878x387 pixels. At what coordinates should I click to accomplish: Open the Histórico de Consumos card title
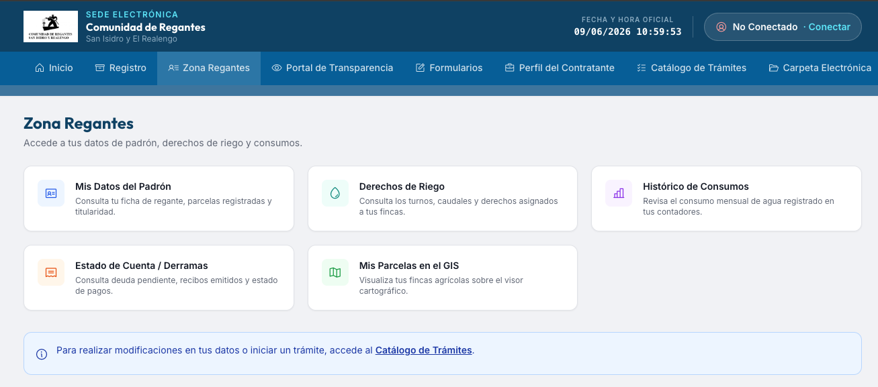[696, 186]
